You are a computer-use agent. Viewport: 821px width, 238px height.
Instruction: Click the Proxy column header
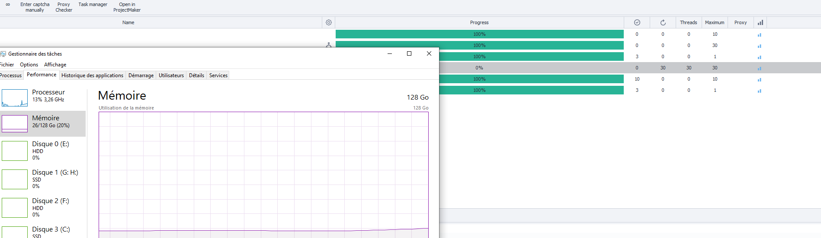741,22
